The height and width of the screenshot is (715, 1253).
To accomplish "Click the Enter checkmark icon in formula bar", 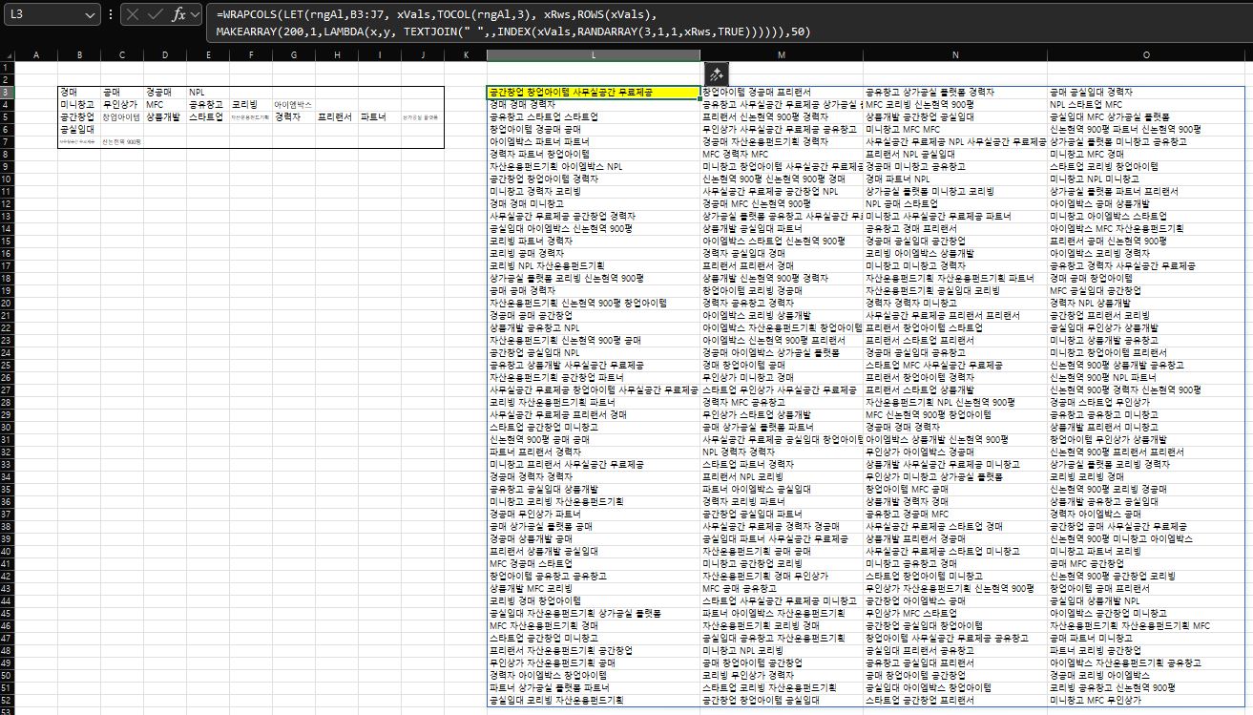I will (156, 15).
